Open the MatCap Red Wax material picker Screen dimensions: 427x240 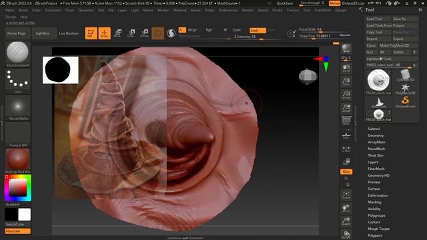[x=18, y=161]
